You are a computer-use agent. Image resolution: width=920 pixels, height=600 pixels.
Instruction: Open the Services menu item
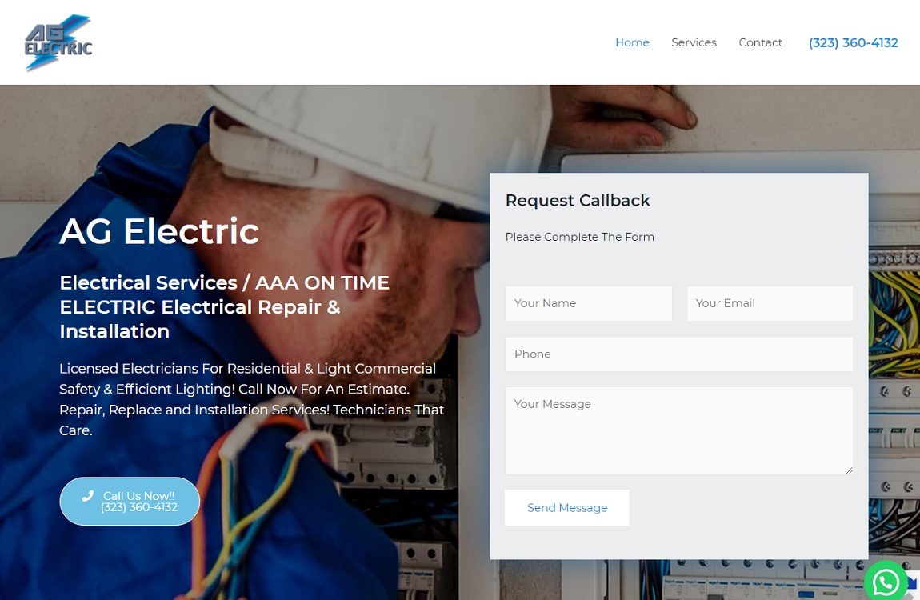pos(694,42)
